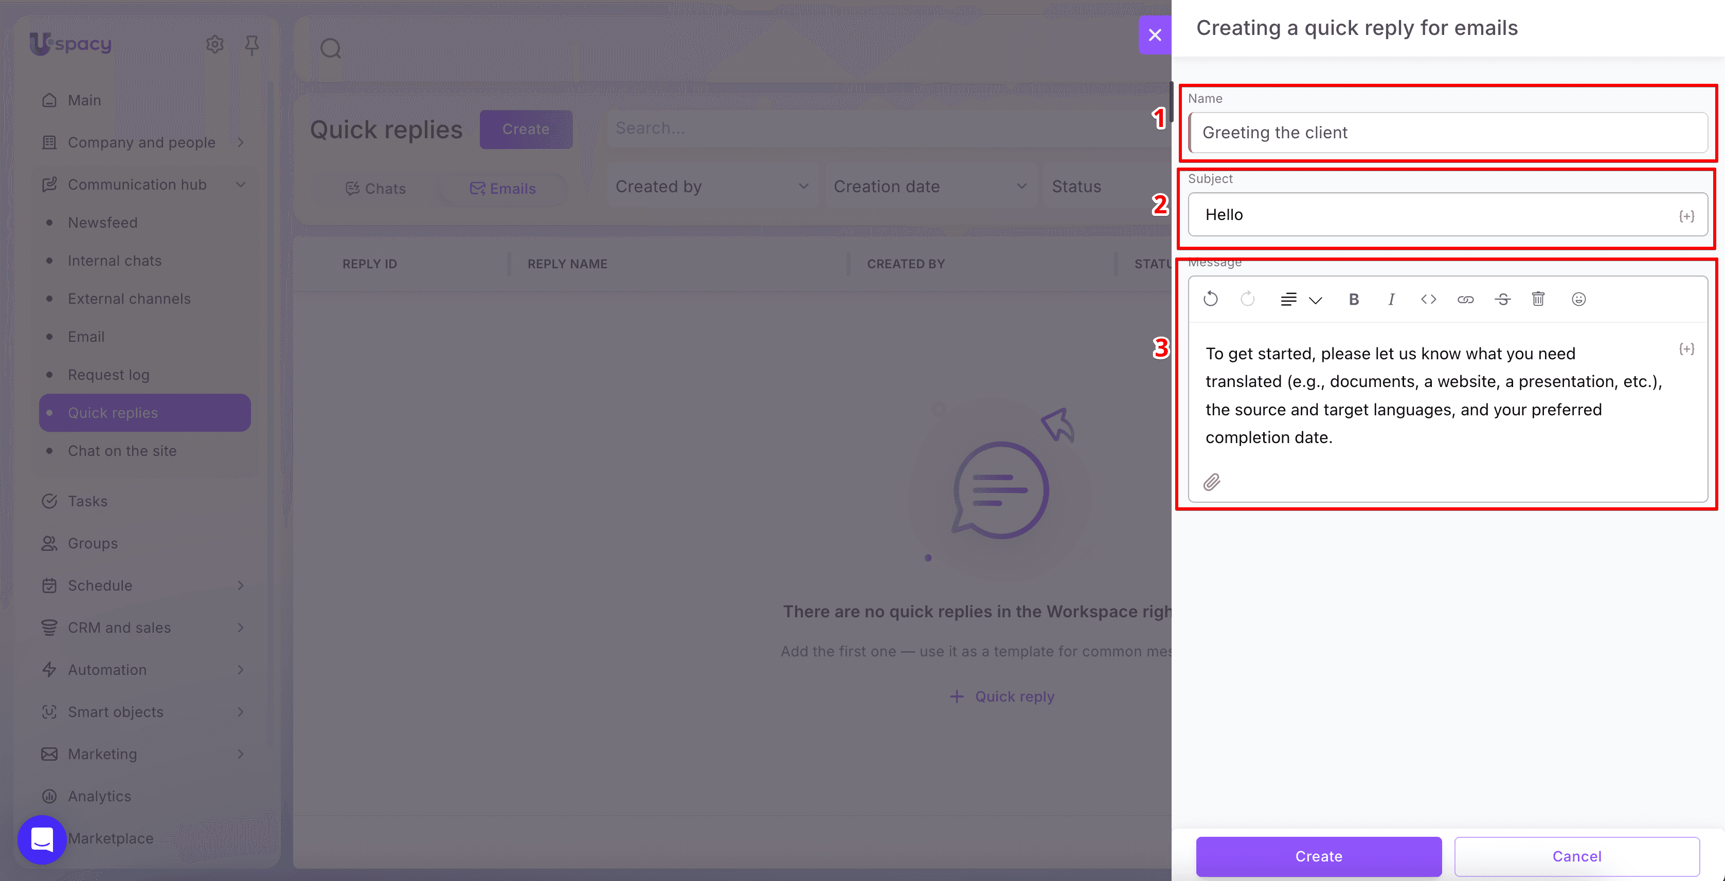
Task: Open the 'Creation date' filter dropdown
Action: point(931,186)
